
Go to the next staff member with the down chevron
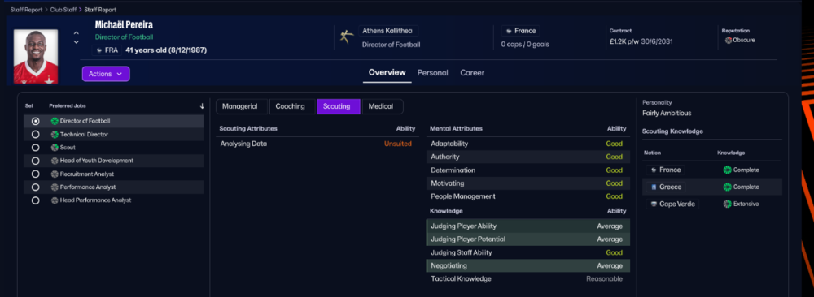[77, 42]
